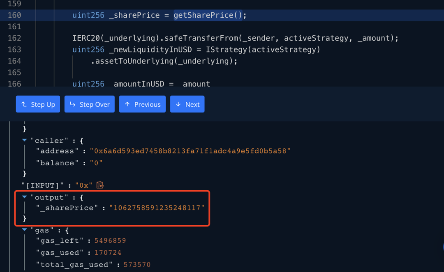
Task: Copy the [INPUT] value using clipboard icon
Action: pyautogui.click(x=100, y=185)
